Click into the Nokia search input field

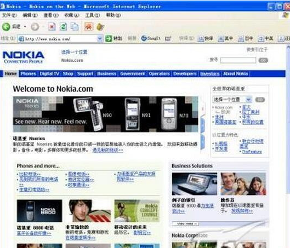(238, 60)
